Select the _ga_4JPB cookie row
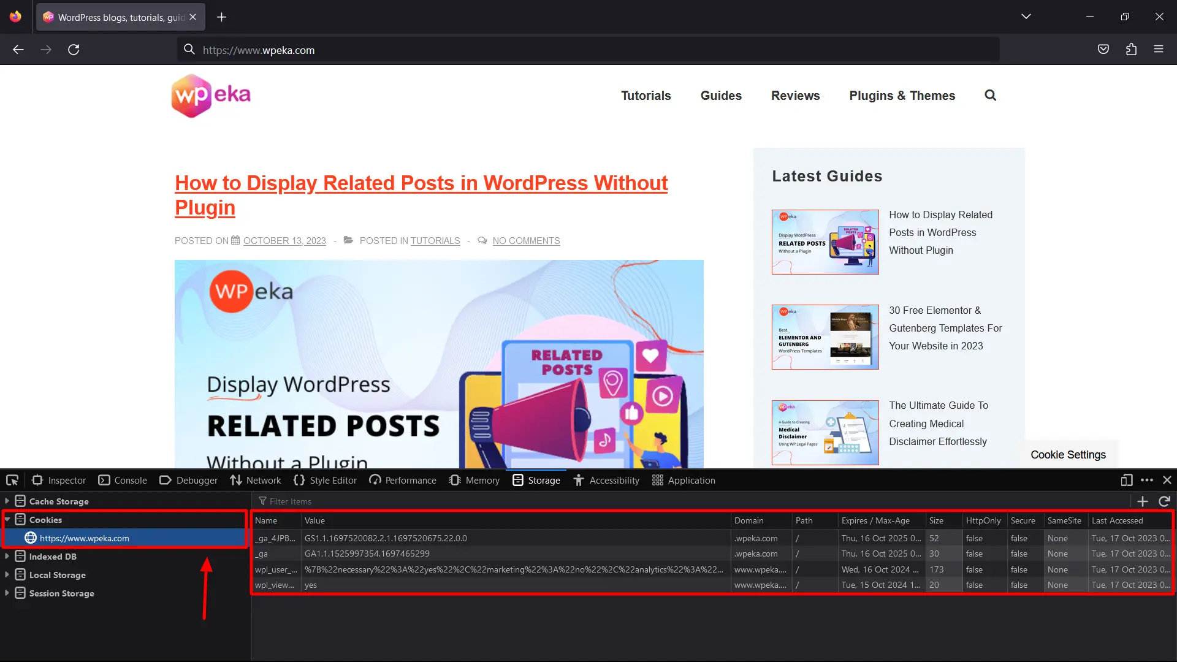 [713, 538]
